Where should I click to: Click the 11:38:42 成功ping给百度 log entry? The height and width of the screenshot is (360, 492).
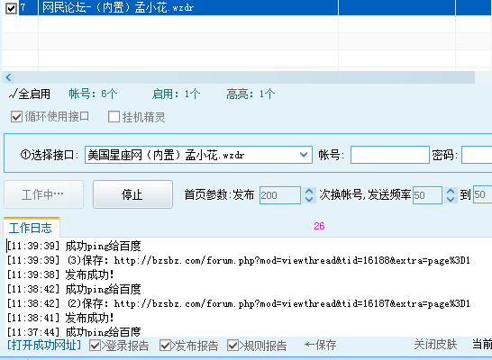tap(74, 289)
